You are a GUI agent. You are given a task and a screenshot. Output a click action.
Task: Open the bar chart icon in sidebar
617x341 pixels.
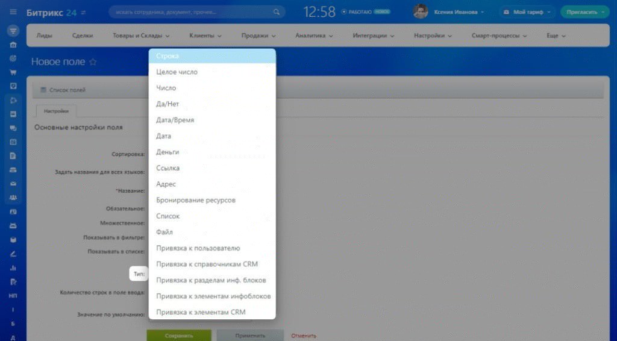coord(13,268)
